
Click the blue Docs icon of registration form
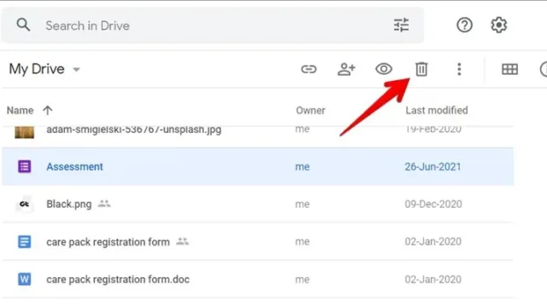click(25, 241)
